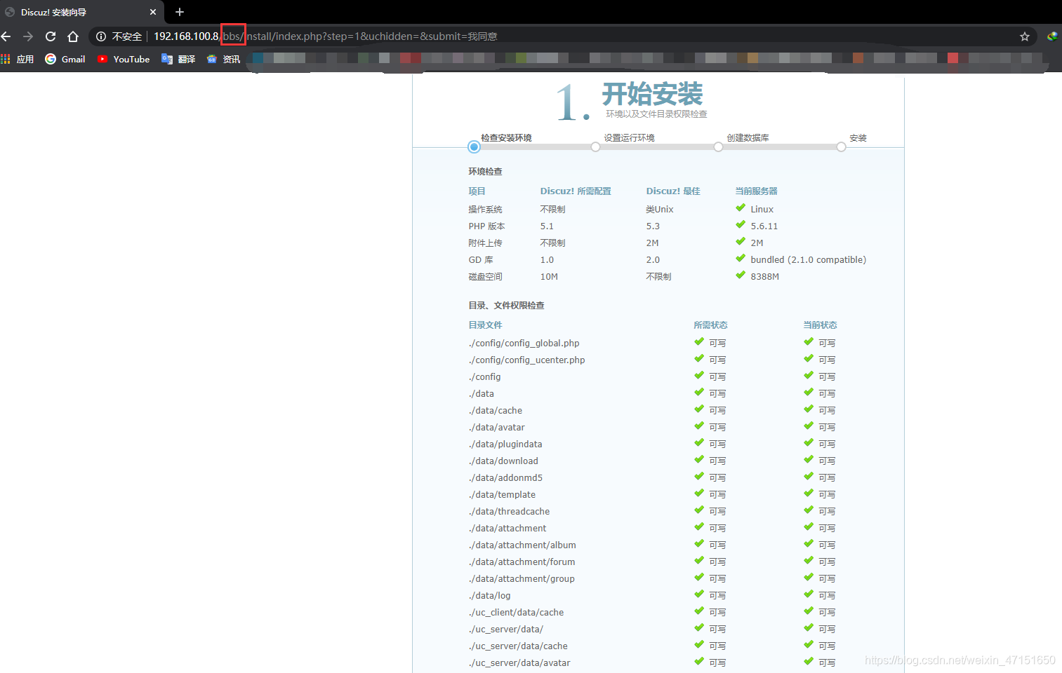This screenshot has height=673, width=1062.
Task: Click the ./data/threadcache entry
Action: (x=509, y=512)
